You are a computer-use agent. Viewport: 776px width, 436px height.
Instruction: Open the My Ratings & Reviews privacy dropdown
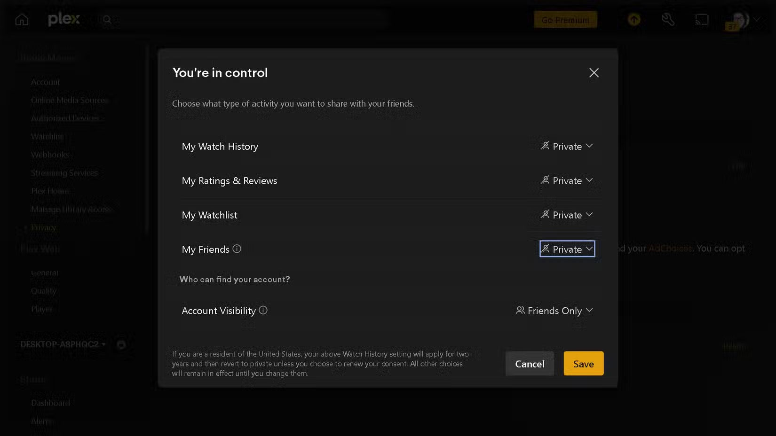567,180
